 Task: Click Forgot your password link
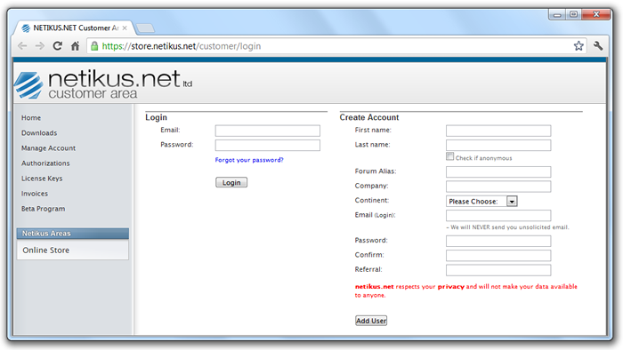249,160
